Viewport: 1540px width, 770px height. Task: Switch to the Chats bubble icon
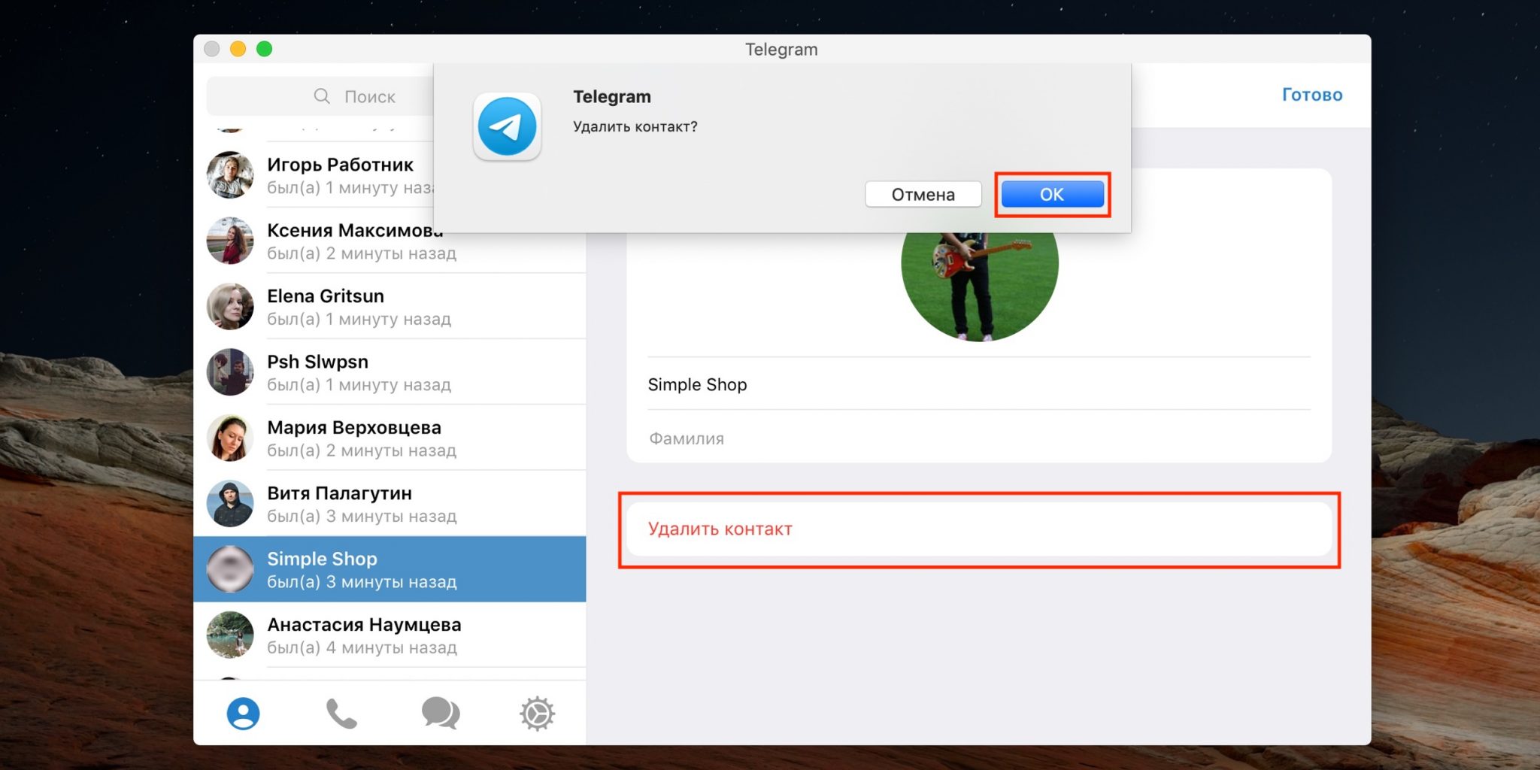tap(440, 713)
